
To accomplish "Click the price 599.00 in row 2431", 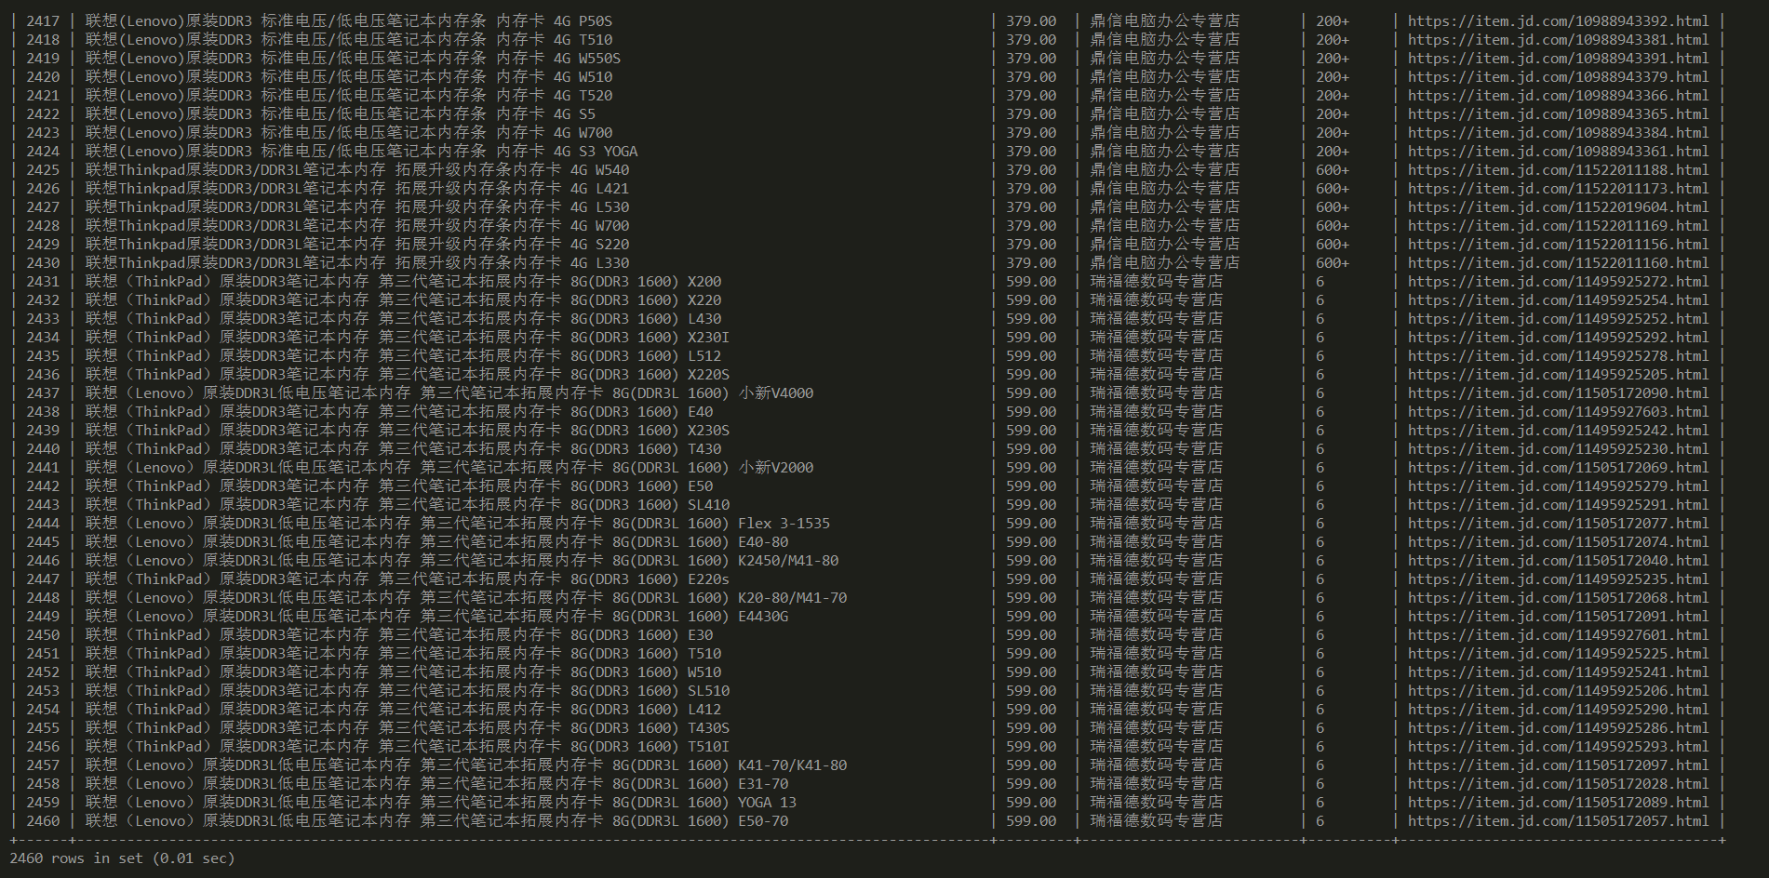I will [1031, 281].
